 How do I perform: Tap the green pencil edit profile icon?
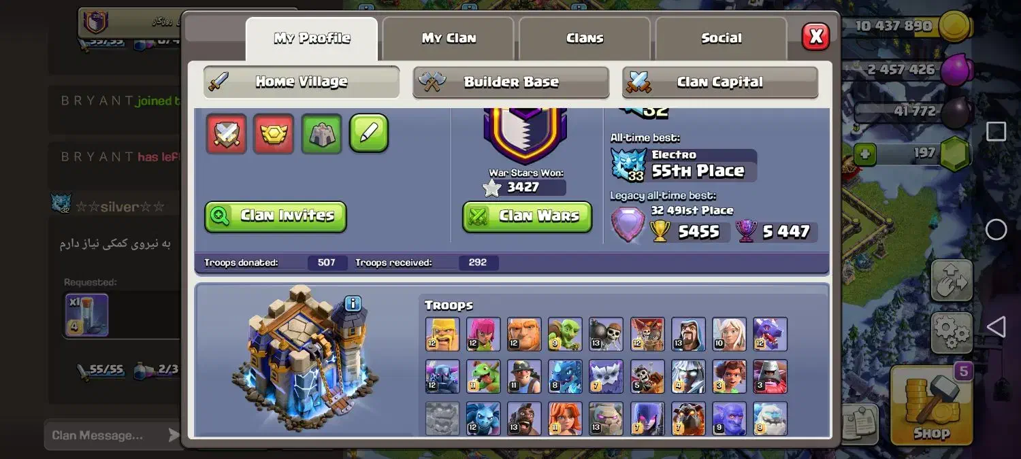[369, 133]
